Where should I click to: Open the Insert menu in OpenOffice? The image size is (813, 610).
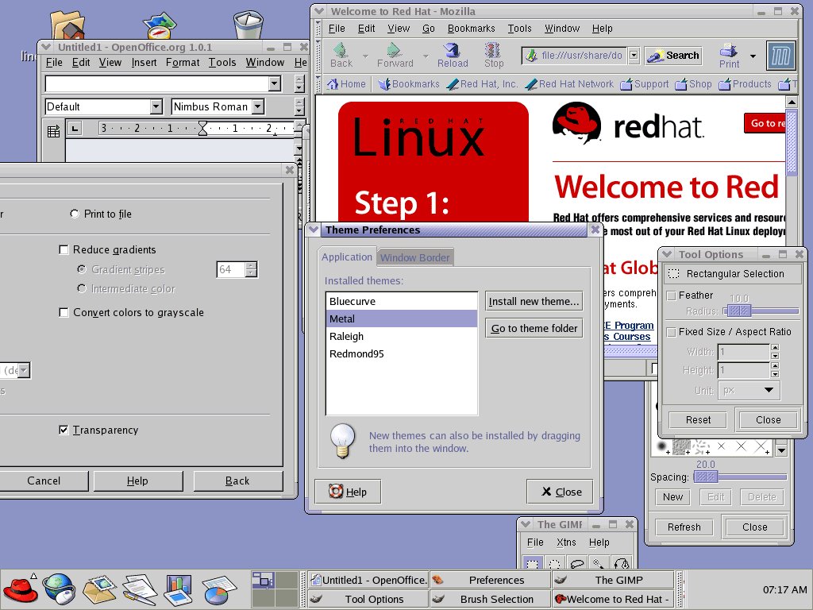click(144, 62)
